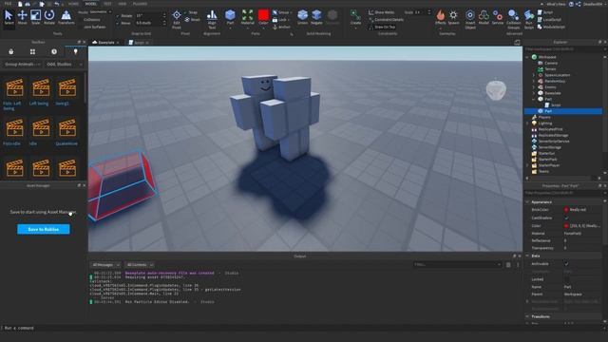Open the Service insertion dialog
608x342 pixels.
(498, 17)
